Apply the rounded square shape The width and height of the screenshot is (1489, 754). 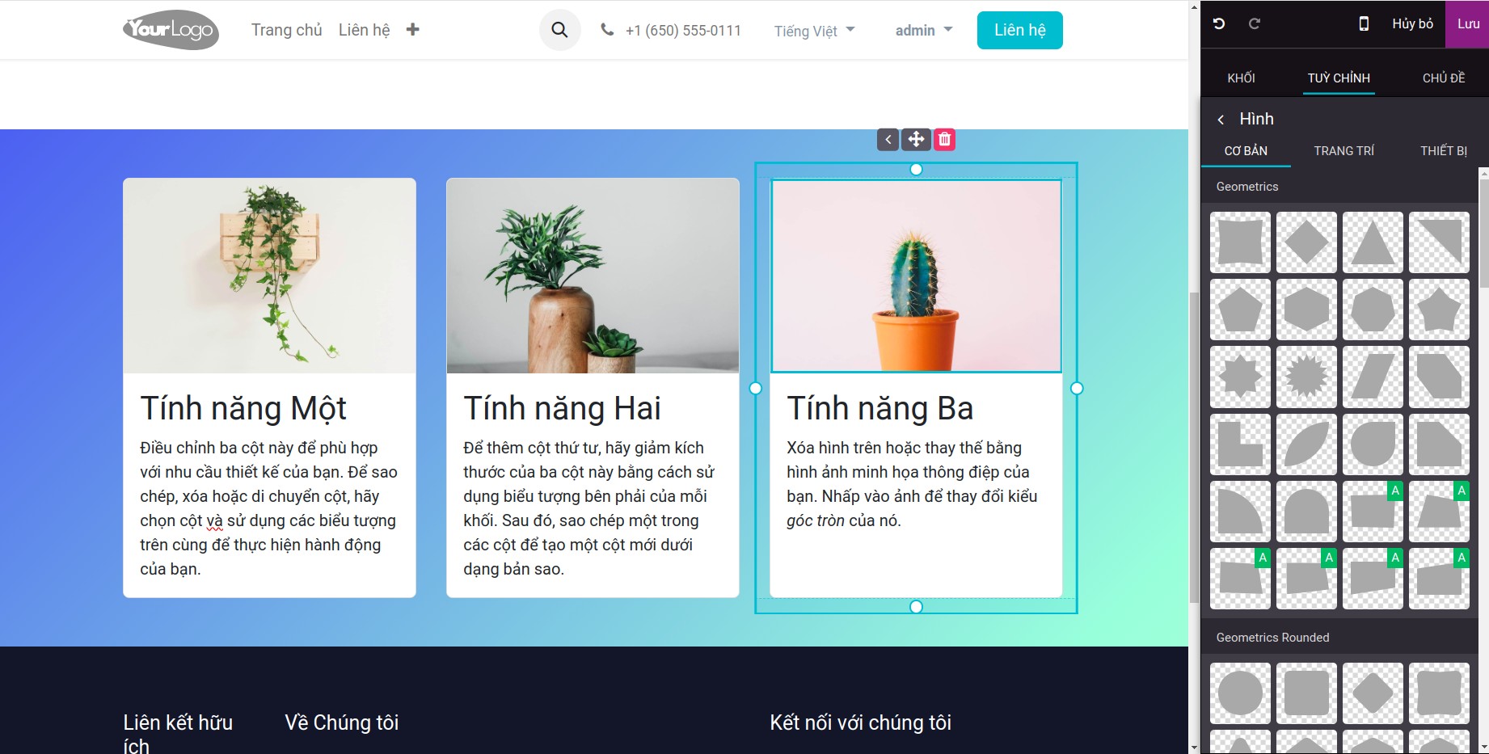1306,693
